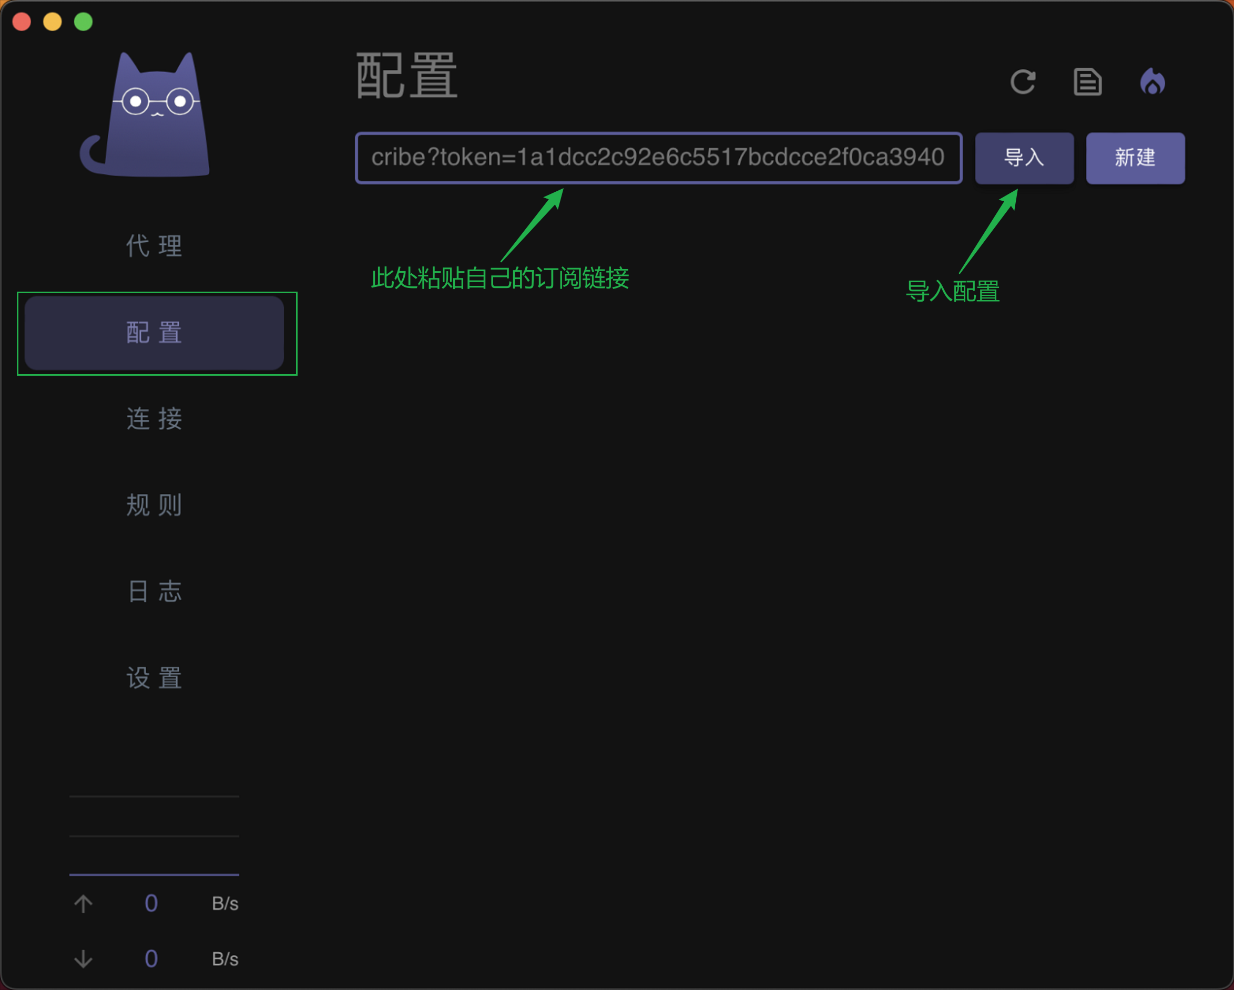Click the download speed value
The height and width of the screenshot is (990, 1234).
(x=151, y=959)
